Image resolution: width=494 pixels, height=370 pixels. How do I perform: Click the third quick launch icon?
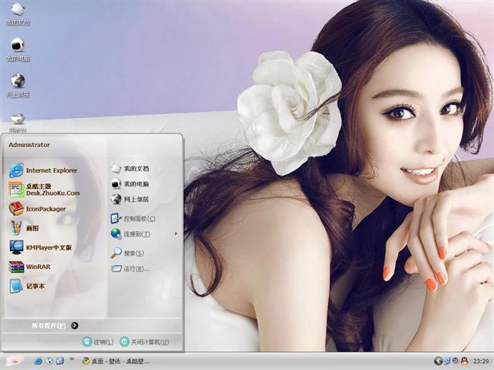tap(60, 361)
